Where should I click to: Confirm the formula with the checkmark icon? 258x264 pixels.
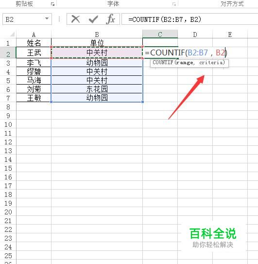tap(93, 19)
